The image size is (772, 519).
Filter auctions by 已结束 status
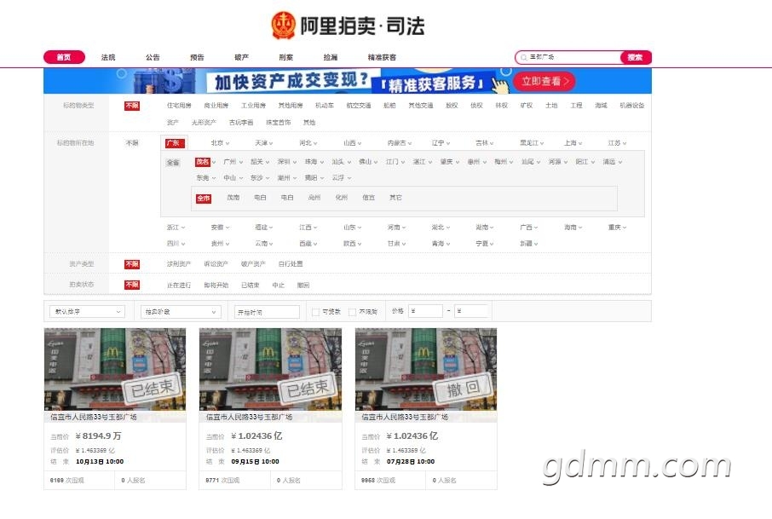tap(251, 285)
